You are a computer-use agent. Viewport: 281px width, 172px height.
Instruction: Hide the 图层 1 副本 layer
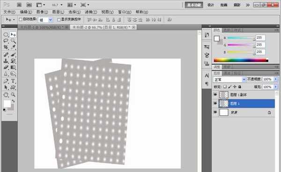coord(215,95)
